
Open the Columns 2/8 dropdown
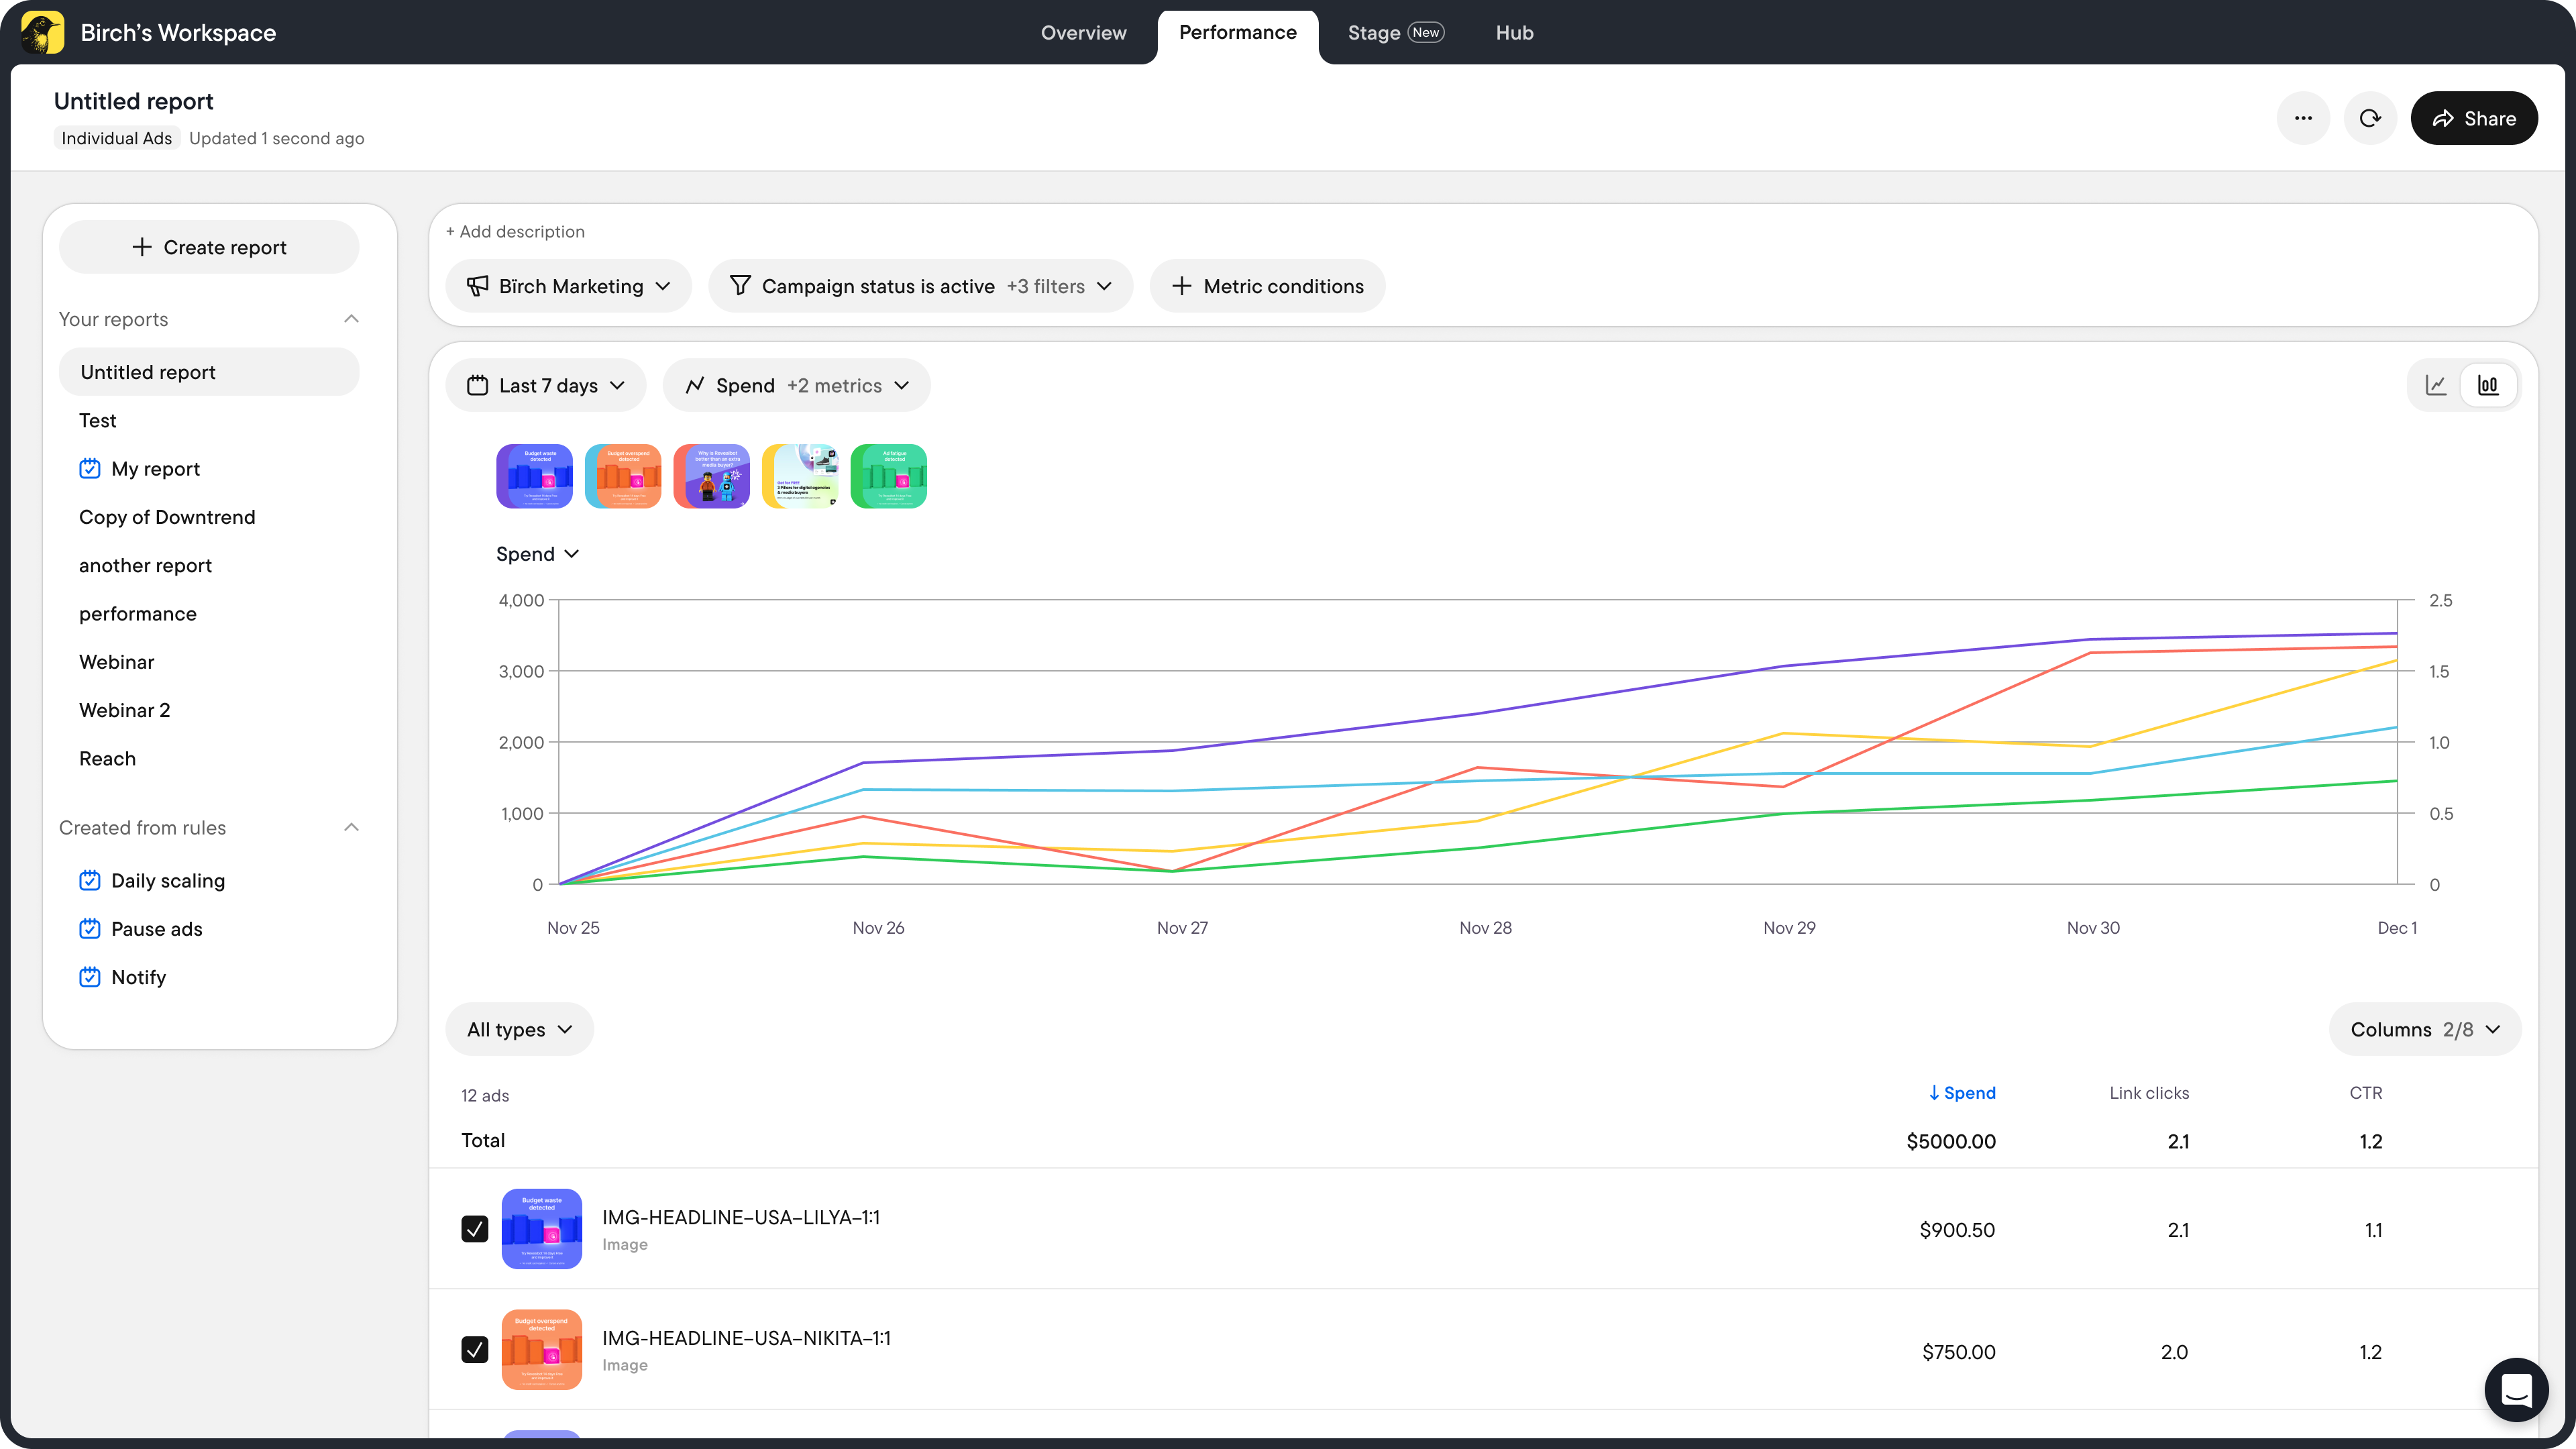coord(2425,1029)
